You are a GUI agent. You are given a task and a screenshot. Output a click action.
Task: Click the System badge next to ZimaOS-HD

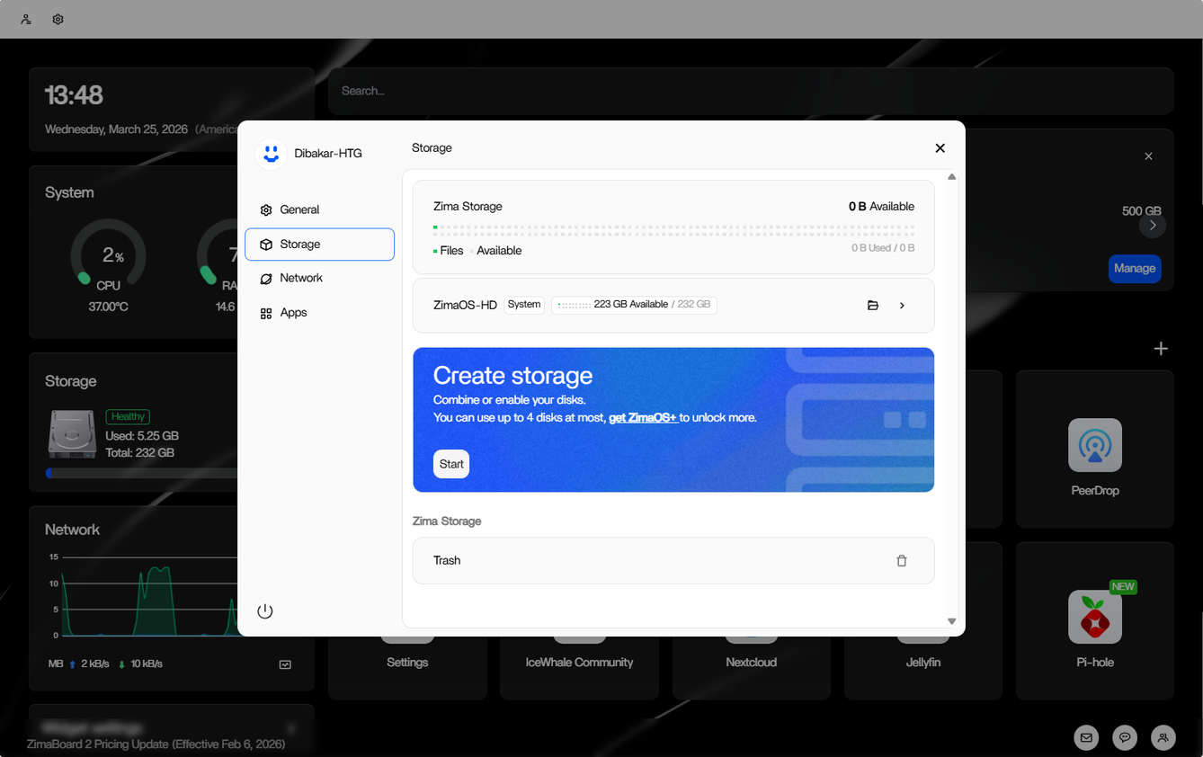tap(524, 305)
